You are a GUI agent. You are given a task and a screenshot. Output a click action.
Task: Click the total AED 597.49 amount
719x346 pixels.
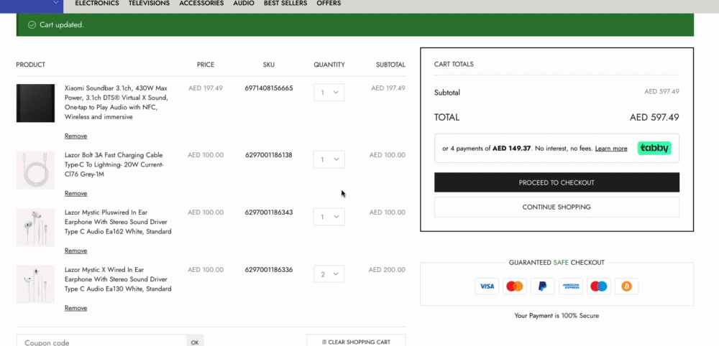pos(654,117)
